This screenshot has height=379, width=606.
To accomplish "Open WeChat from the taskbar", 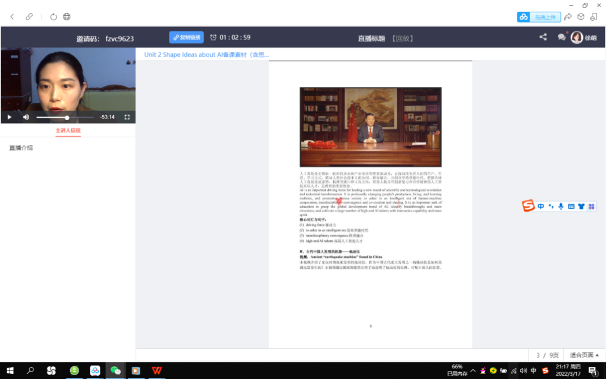I will click(x=116, y=371).
